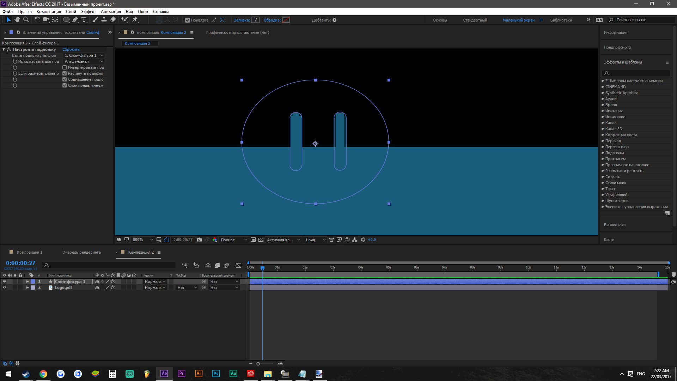677x381 pixels.
Task: Toggle transparency grid in composition viewer
Action: [261, 240]
